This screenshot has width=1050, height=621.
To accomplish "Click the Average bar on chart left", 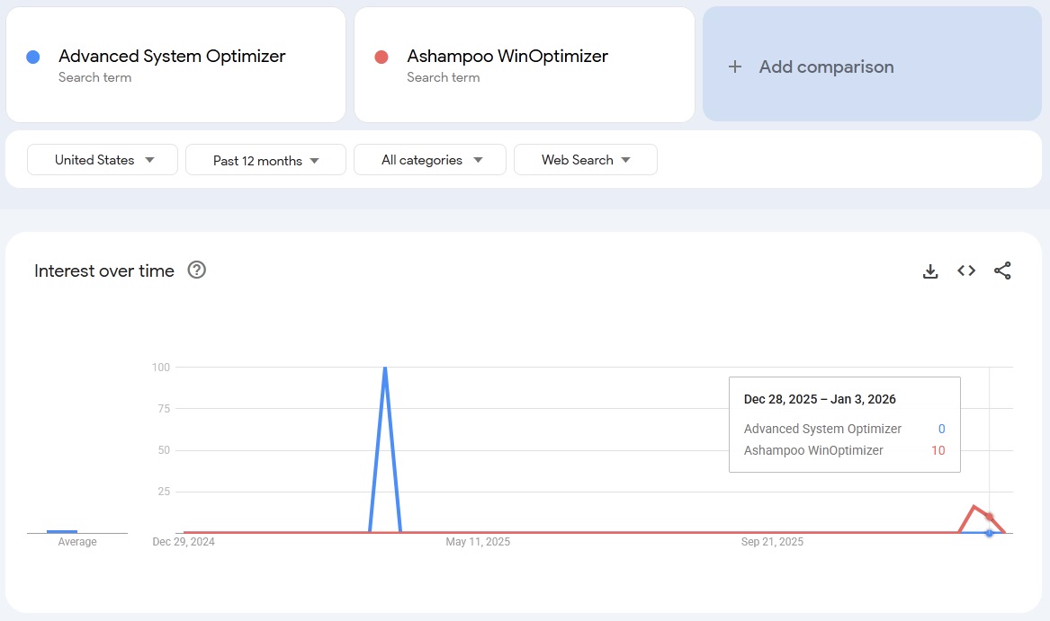I will pyautogui.click(x=62, y=530).
